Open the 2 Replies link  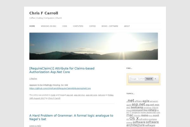[x=33, y=78]
